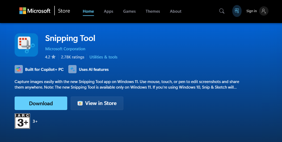Click the Snipping Tool app icon

pyautogui.click(x=26, y=45)
